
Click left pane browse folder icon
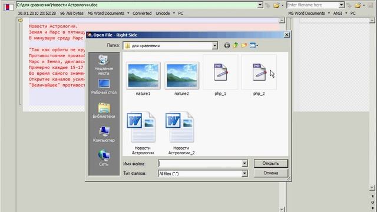click(276, 5)
